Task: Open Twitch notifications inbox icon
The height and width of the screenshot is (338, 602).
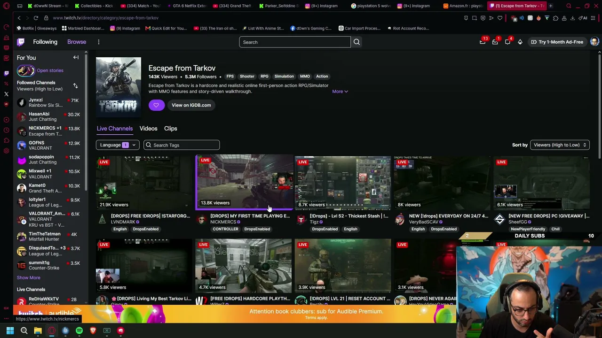Action: tap(495, 42)
